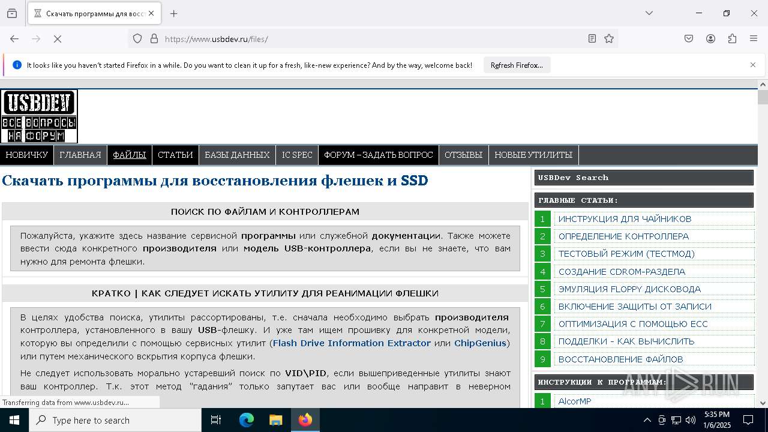768x432 pixels.
Task: Open Firefox recent browsing tabs icon
Action: pos(12,13)
